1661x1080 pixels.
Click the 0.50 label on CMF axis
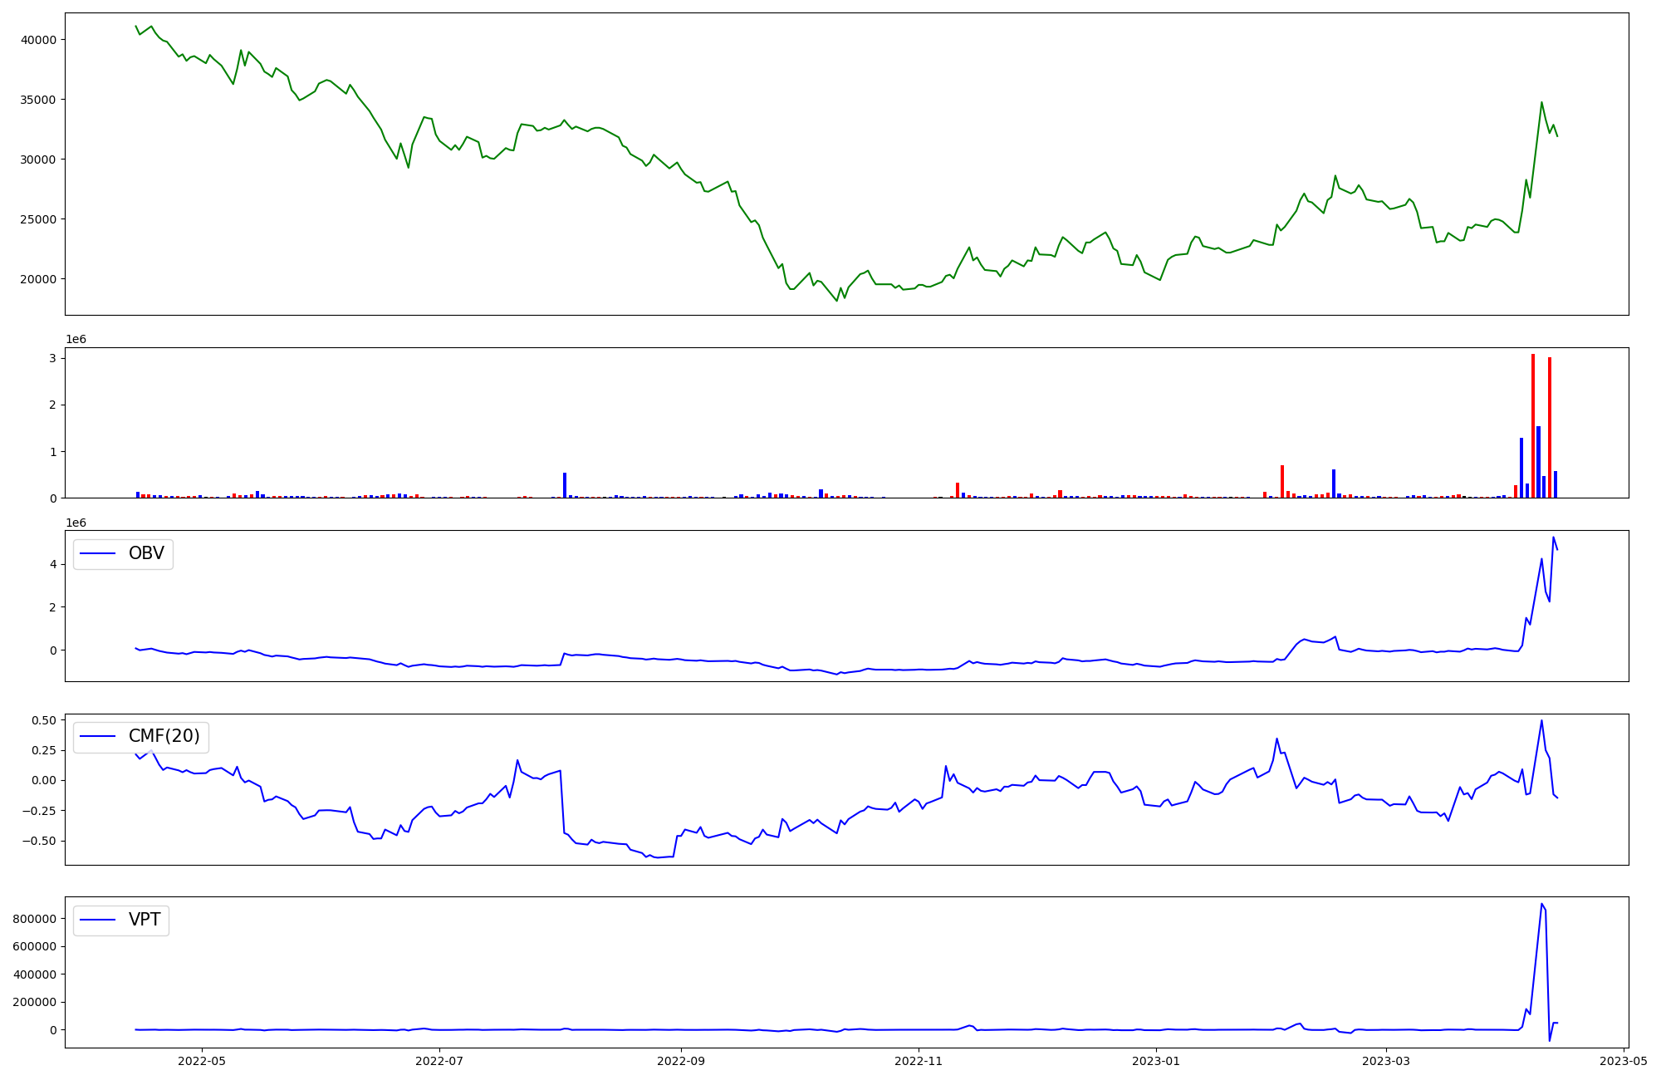45,720
